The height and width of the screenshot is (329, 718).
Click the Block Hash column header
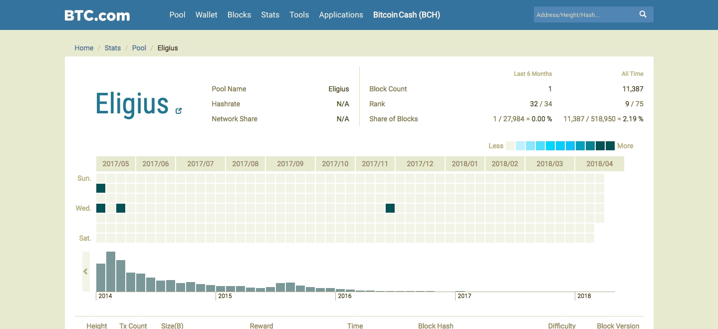(436, 326)
